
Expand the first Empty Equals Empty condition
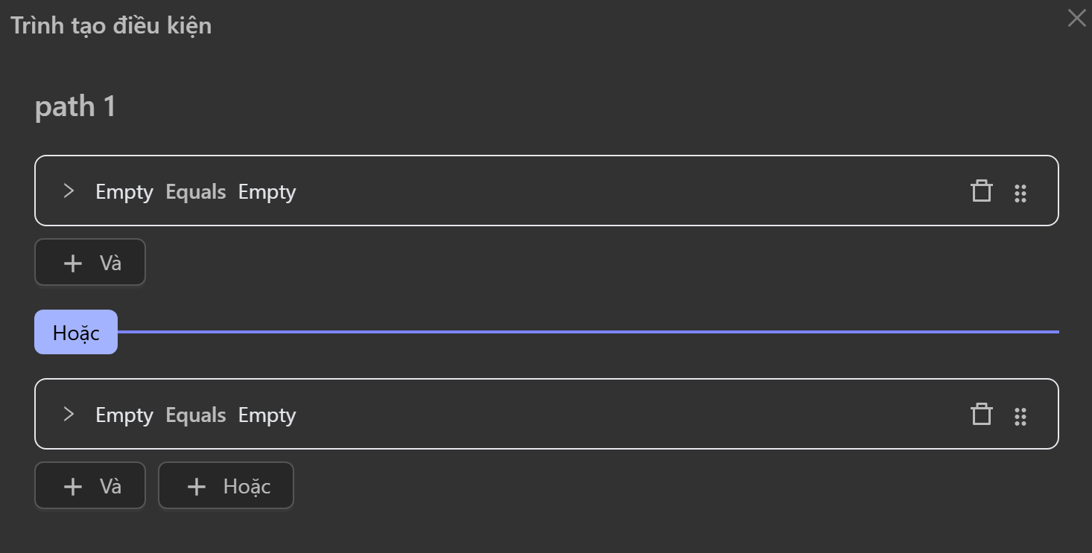(x=69, y=191)
